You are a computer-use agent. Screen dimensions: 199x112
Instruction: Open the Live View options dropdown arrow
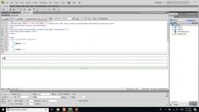[35, 19]
